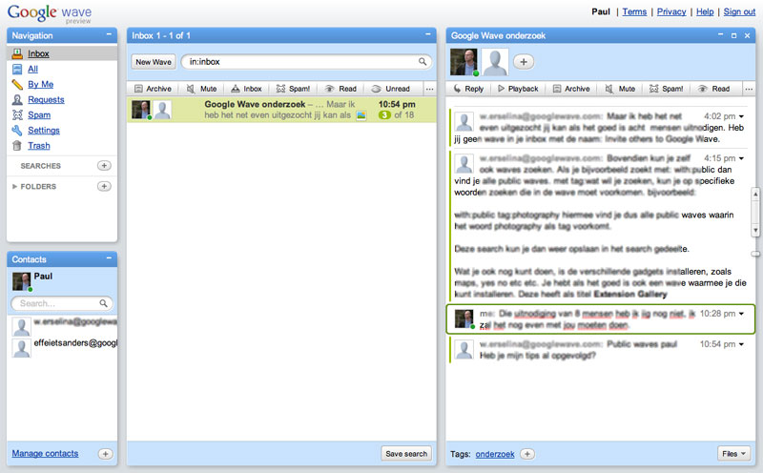This screenshot has height=473, width=763.
Task: Open the Inbox navigation item
Action: (38, 54)
